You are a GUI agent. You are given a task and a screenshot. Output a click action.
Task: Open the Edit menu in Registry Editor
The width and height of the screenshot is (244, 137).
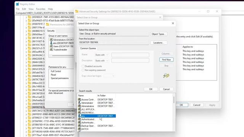[24, 9]
